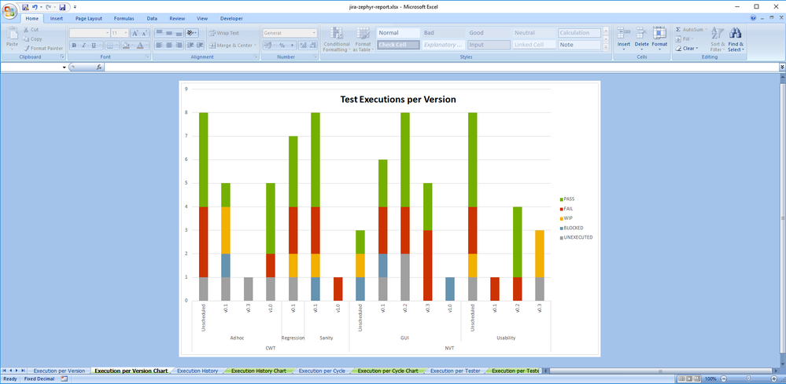
Task: Click the Format cells icon
Action: tap(659, 34)
